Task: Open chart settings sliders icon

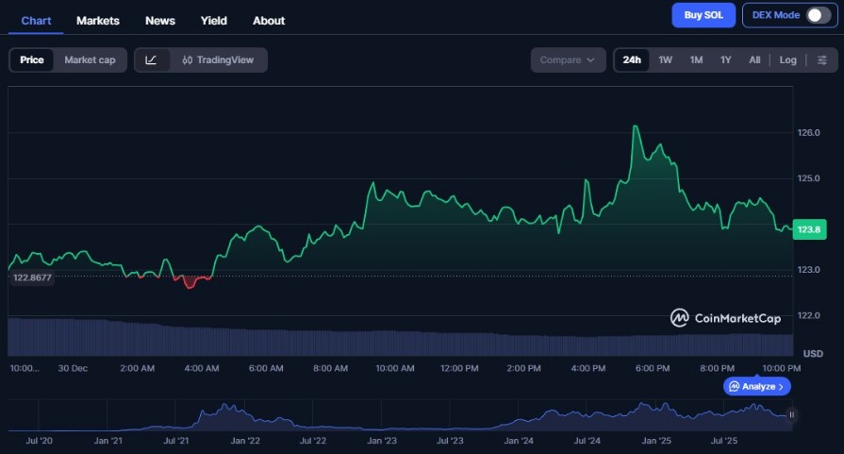Action: coord(821,60)
